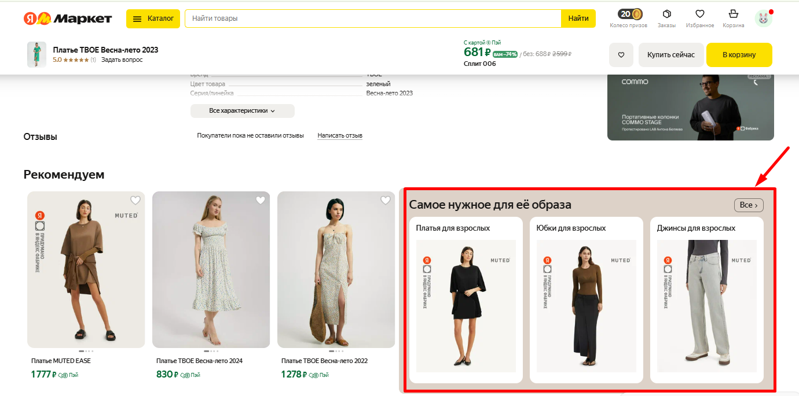799x396 pixels.
Task: Open the white floral dress 2024 photo
Action: click(x=211, y=269)
